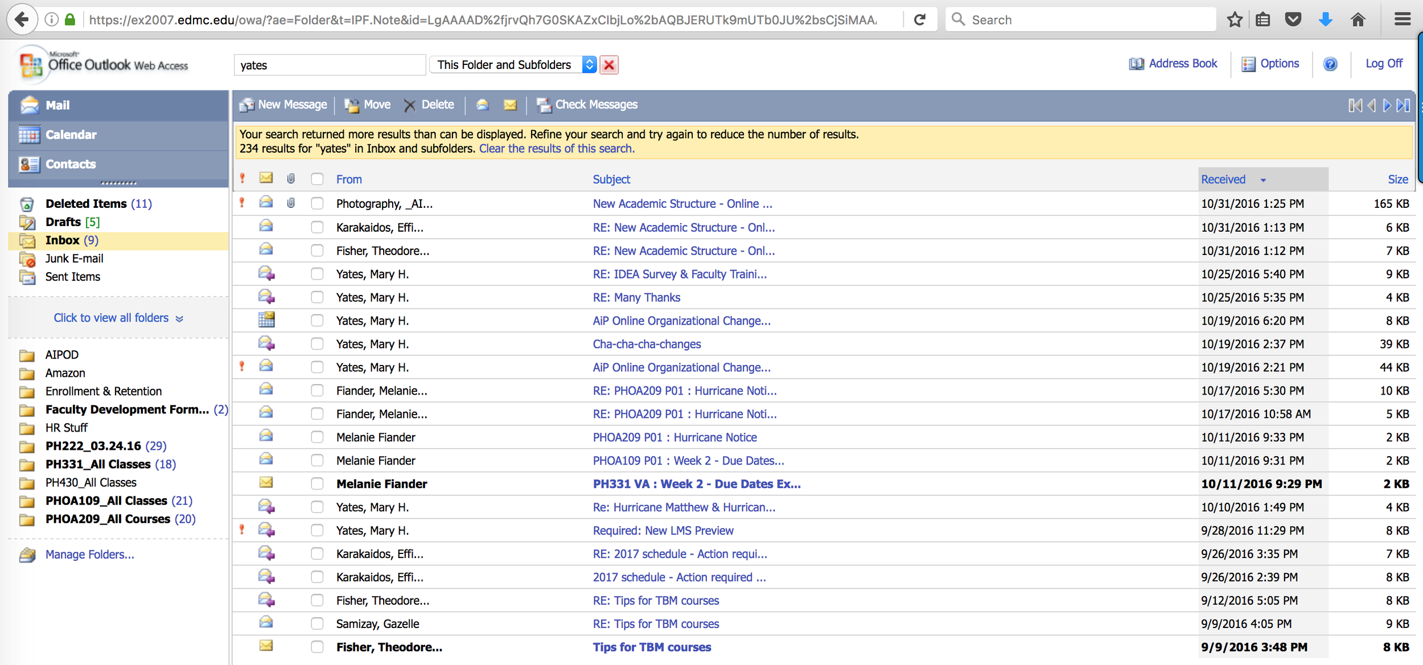
Task: Open Manage Folders link
Action: [89, 555]
